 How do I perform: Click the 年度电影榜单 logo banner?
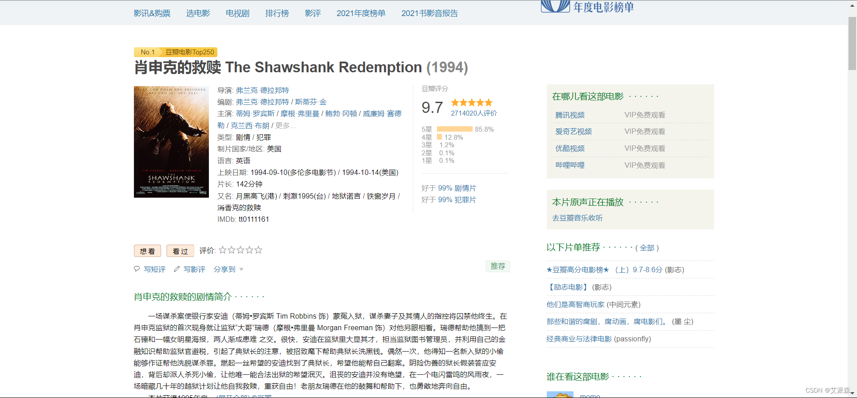(x=587, y=7)
